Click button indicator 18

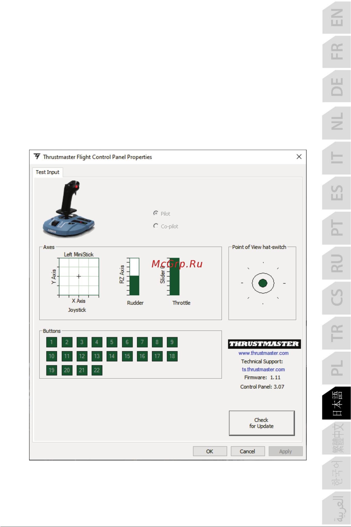pyautogui.click(x=172, y=356)
